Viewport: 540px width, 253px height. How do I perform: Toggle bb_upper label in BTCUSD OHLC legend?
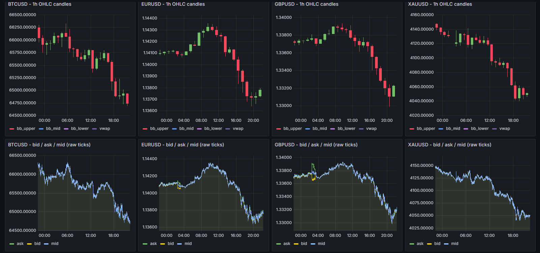tap(26, 129)
